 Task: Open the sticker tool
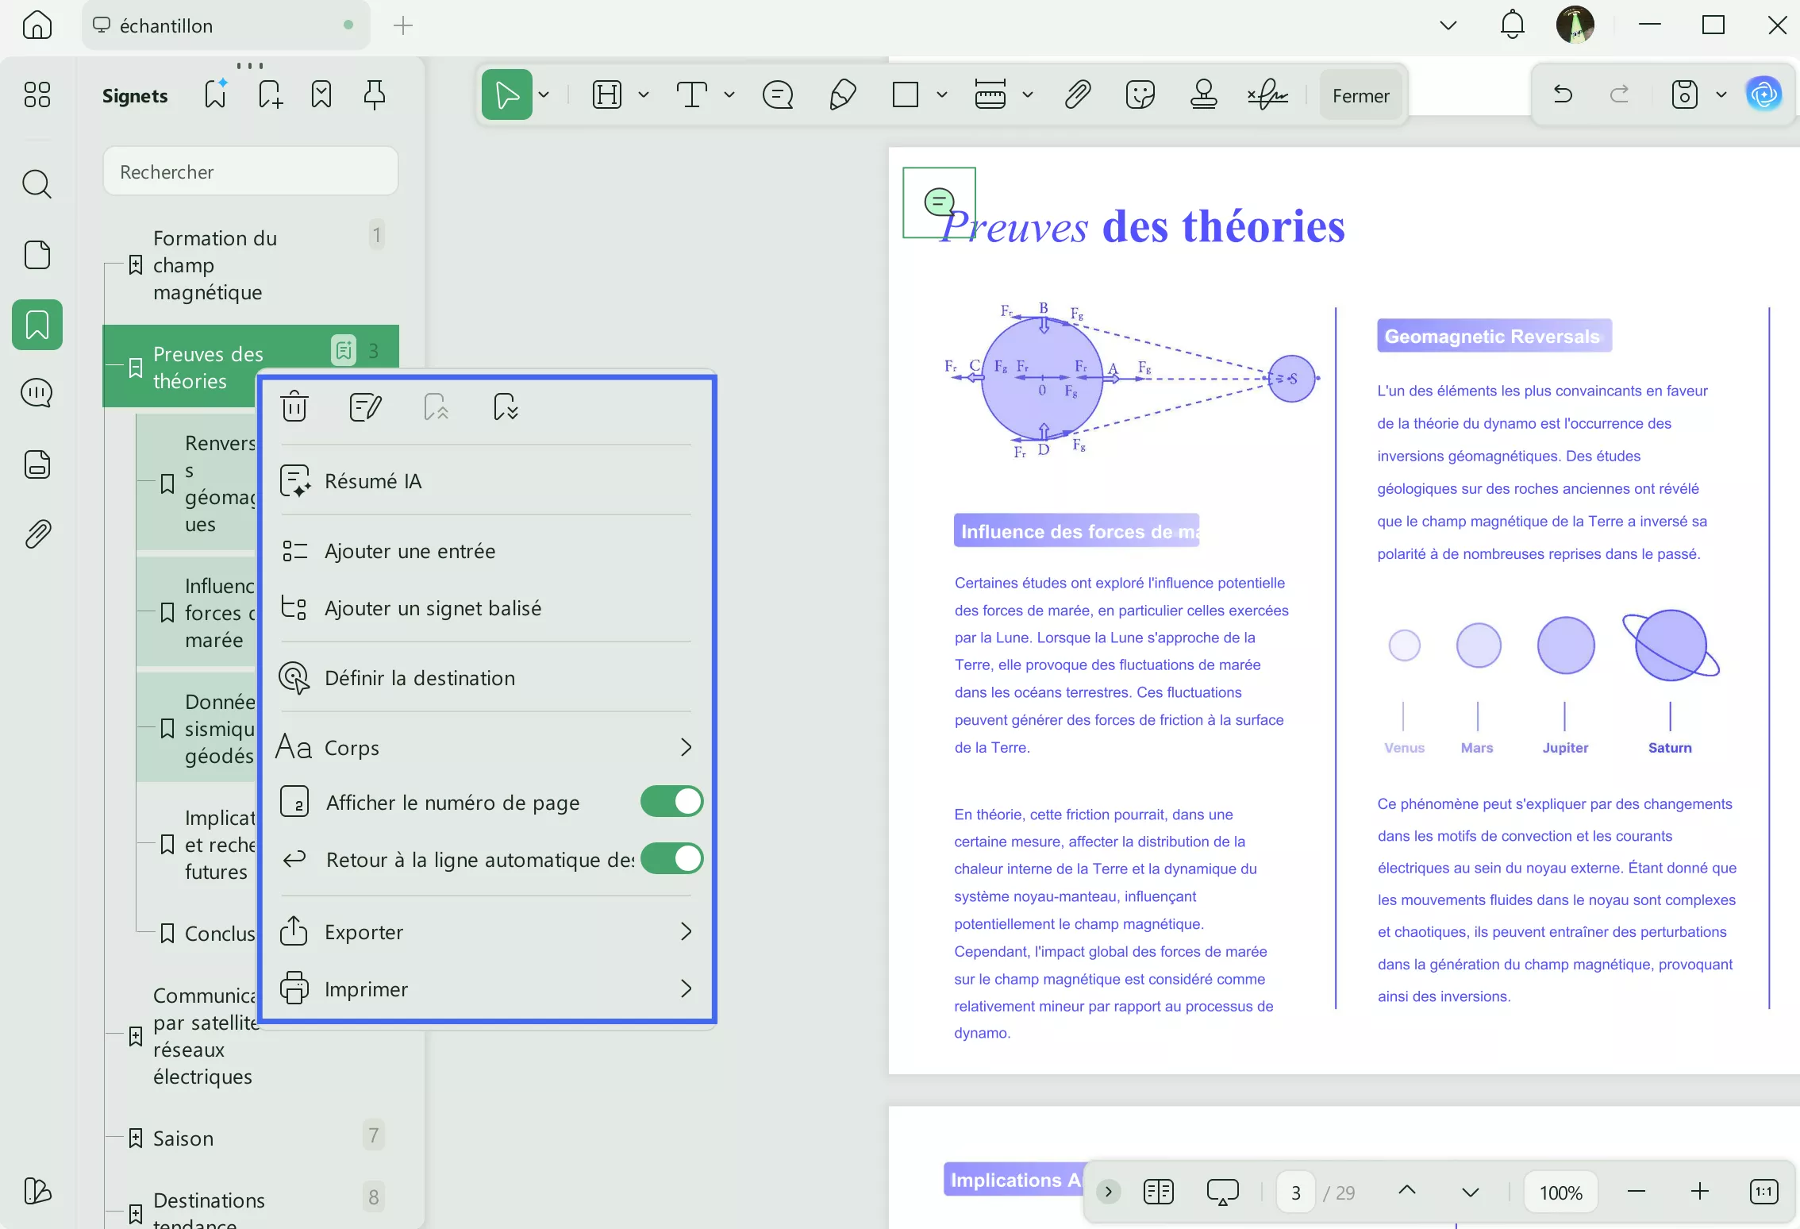(1140, 94)
